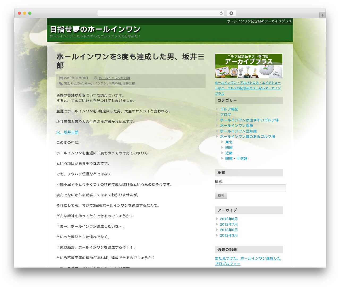Click the アーカイブプラス banner image
Image resolution: width=340 pixels, height=288 pixels.
249,66
